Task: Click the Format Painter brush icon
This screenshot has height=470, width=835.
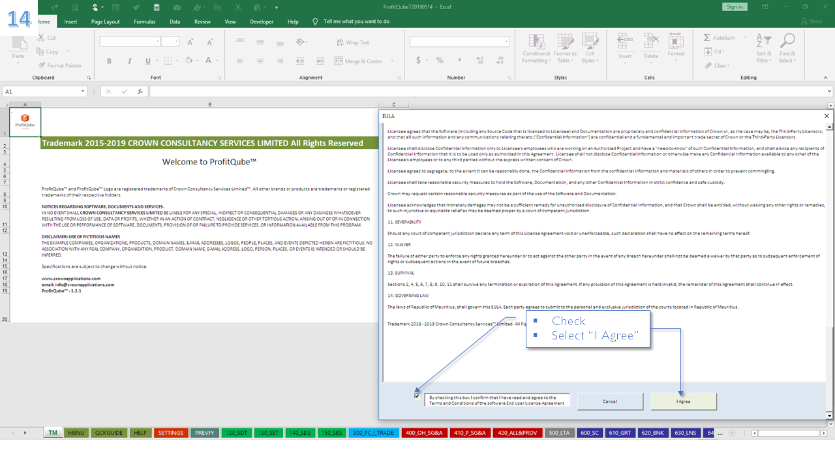Action: click(x=42, y=65)
